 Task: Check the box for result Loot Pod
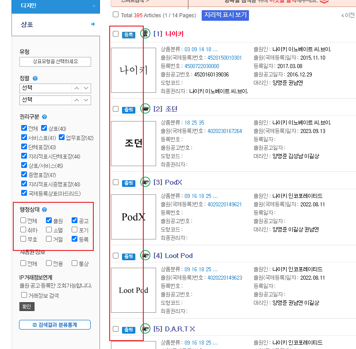[x=115, y=256]
